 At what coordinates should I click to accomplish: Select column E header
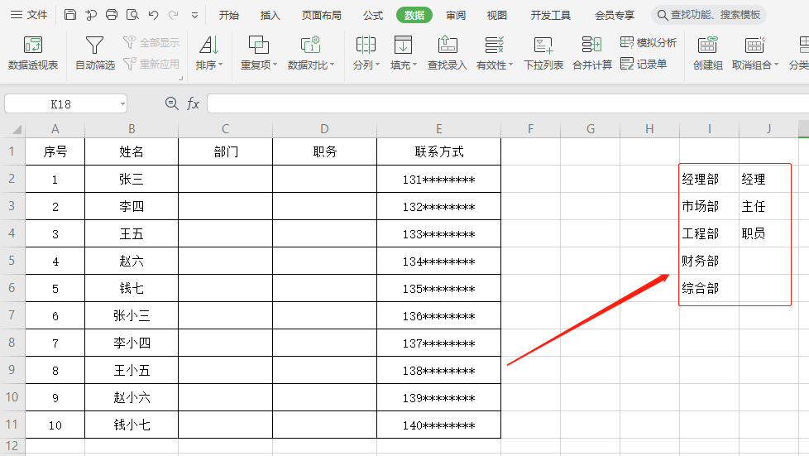tap(438, 129)
